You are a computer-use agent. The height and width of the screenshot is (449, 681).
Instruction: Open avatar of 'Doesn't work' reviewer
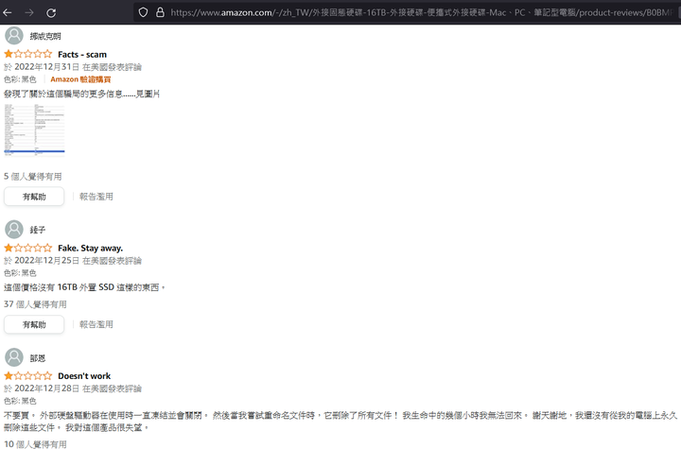(14, 357)
